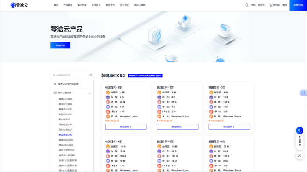Select 马来西亚BGP in sidebar

pyautogui.click(x=65, y=124)
